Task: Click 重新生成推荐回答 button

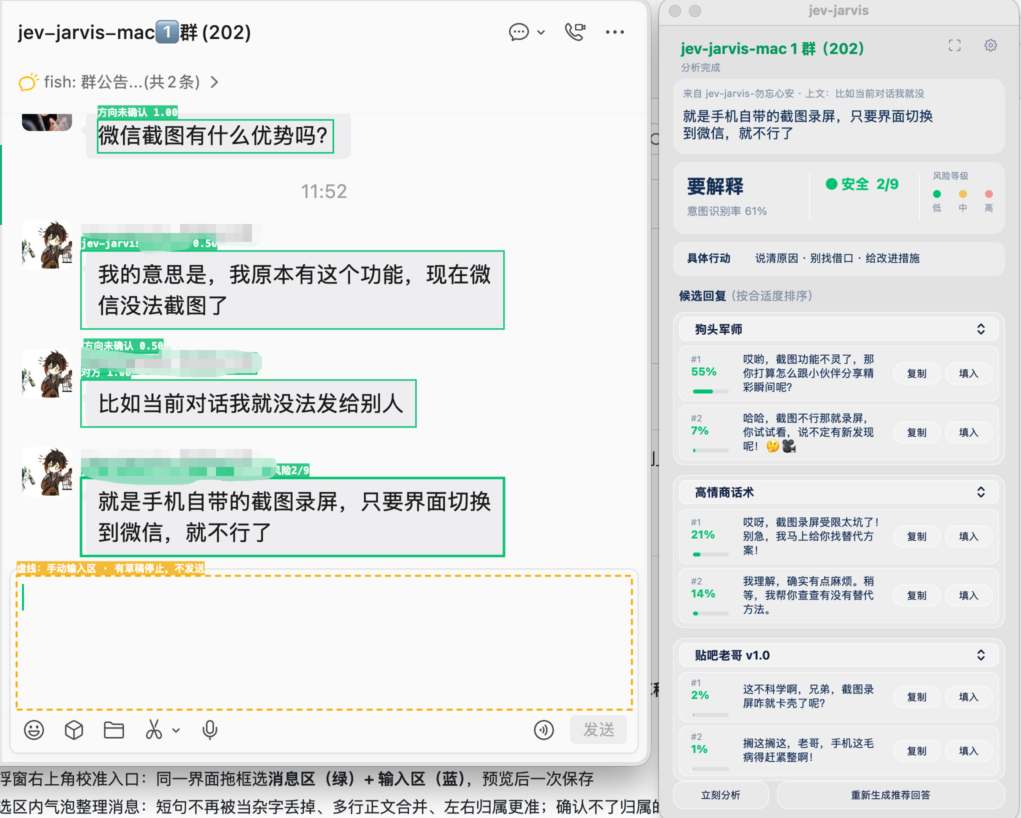Action: [x=890, y=795]
